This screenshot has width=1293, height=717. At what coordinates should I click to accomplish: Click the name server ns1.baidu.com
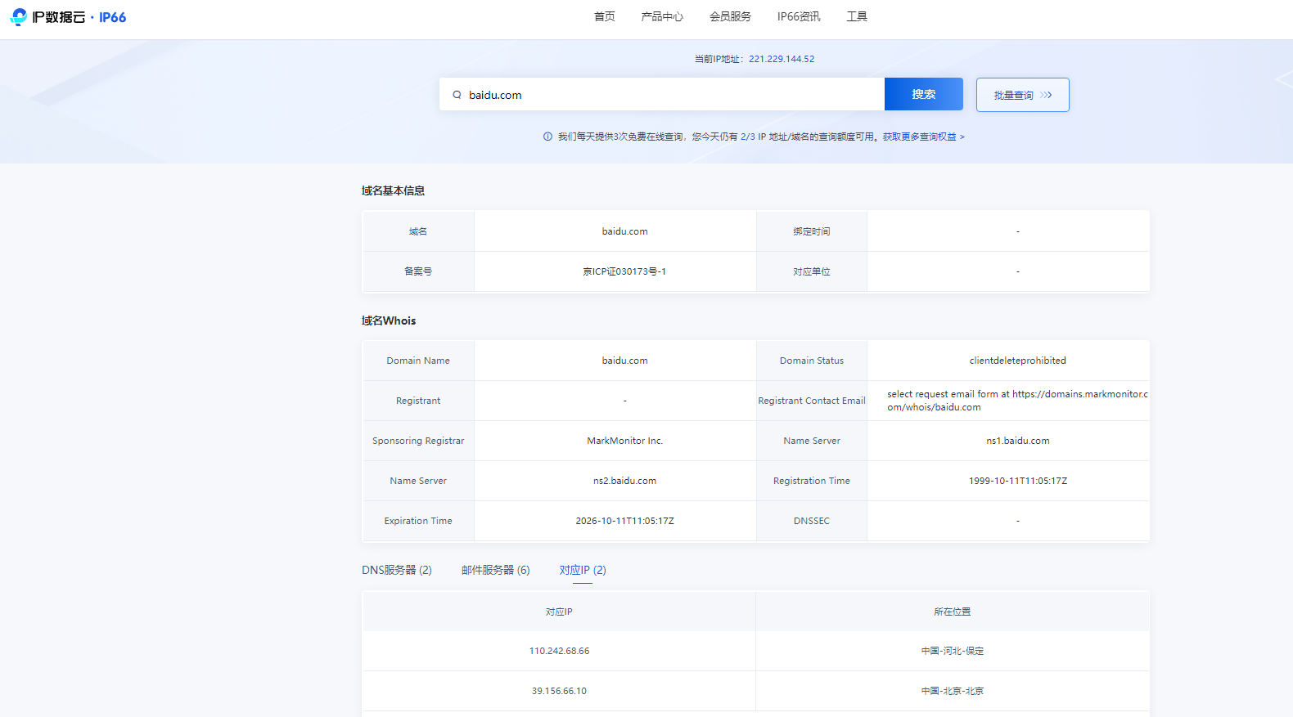1018,441
